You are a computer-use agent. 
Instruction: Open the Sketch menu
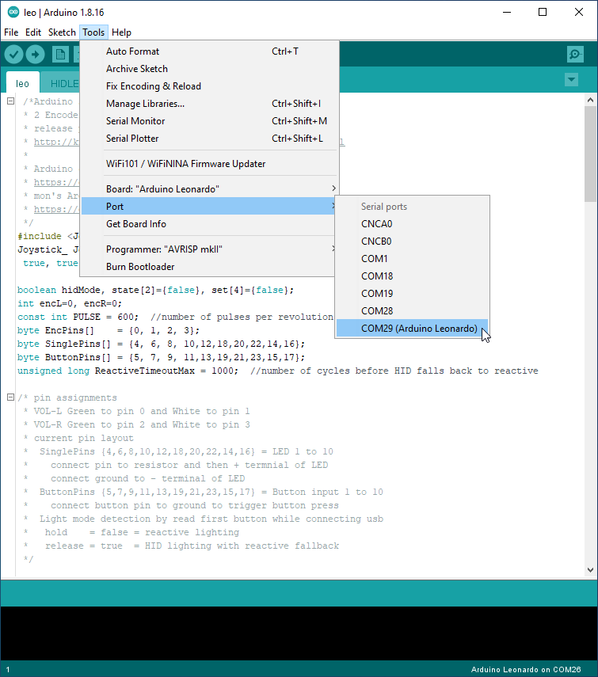point(62,32)
